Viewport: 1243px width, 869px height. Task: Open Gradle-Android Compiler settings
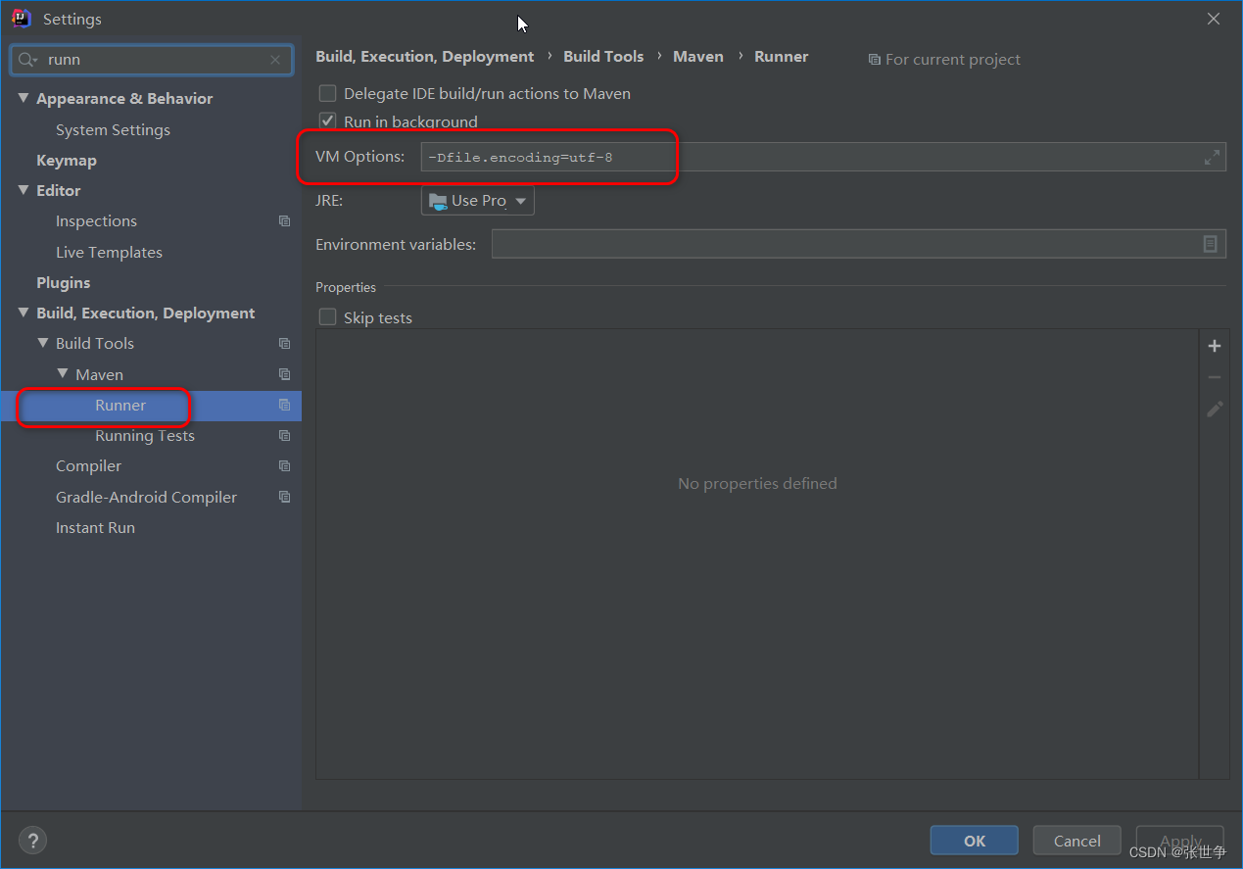pyautogui.click(x=146, y=498)
